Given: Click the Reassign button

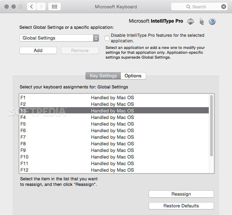Looking at the screenshot, I should click(x=181, y=194).
